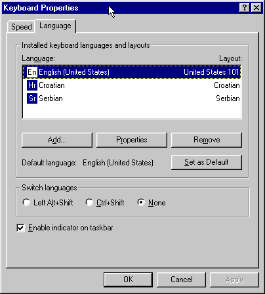
Task: Toggle Enable indicator on taskbar checkbox
Action: click(20, 228)
